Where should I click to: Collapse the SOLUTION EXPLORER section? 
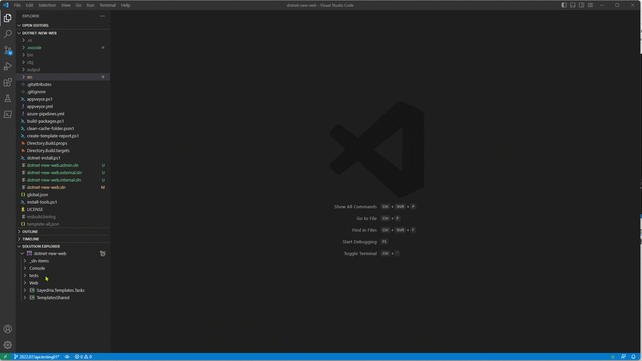(41, 246)
